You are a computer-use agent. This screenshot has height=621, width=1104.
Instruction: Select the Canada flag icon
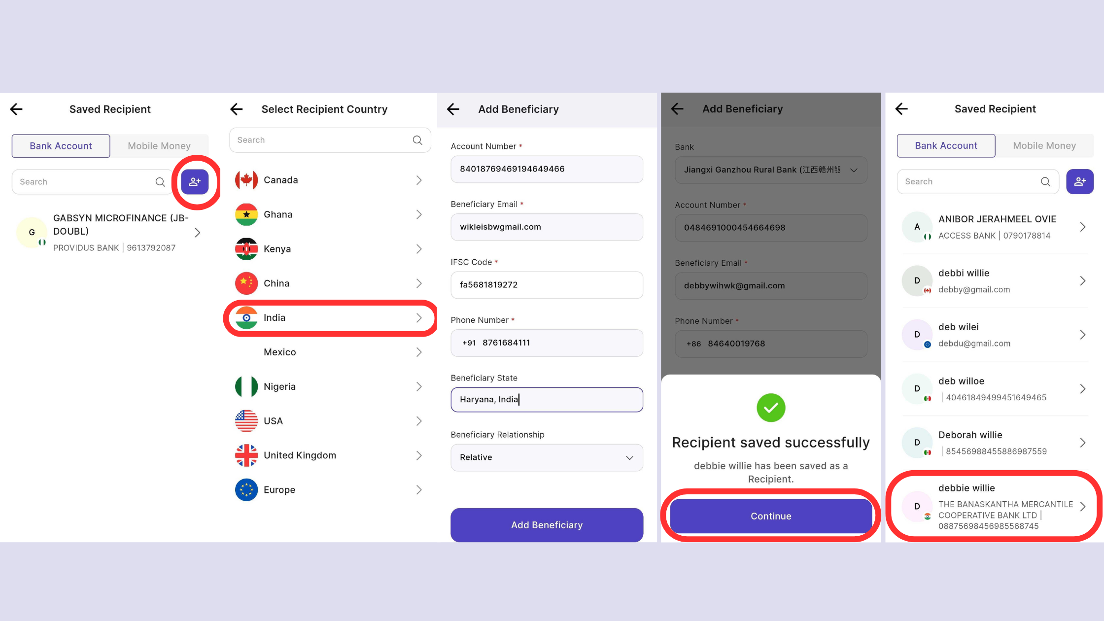(x=246, y=180)
